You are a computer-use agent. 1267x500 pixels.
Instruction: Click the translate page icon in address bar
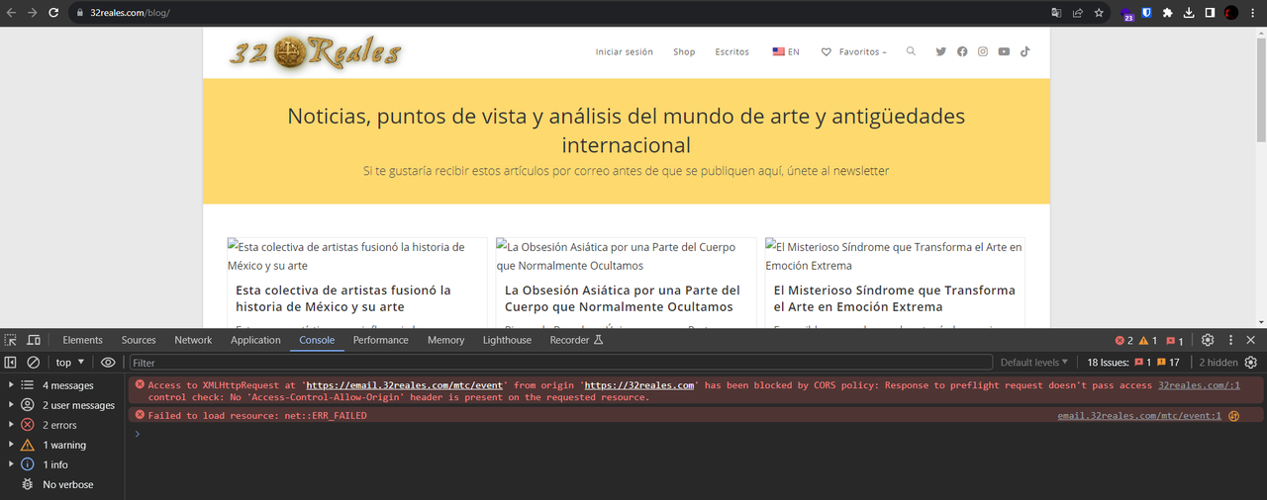[x=1056, y=13]
